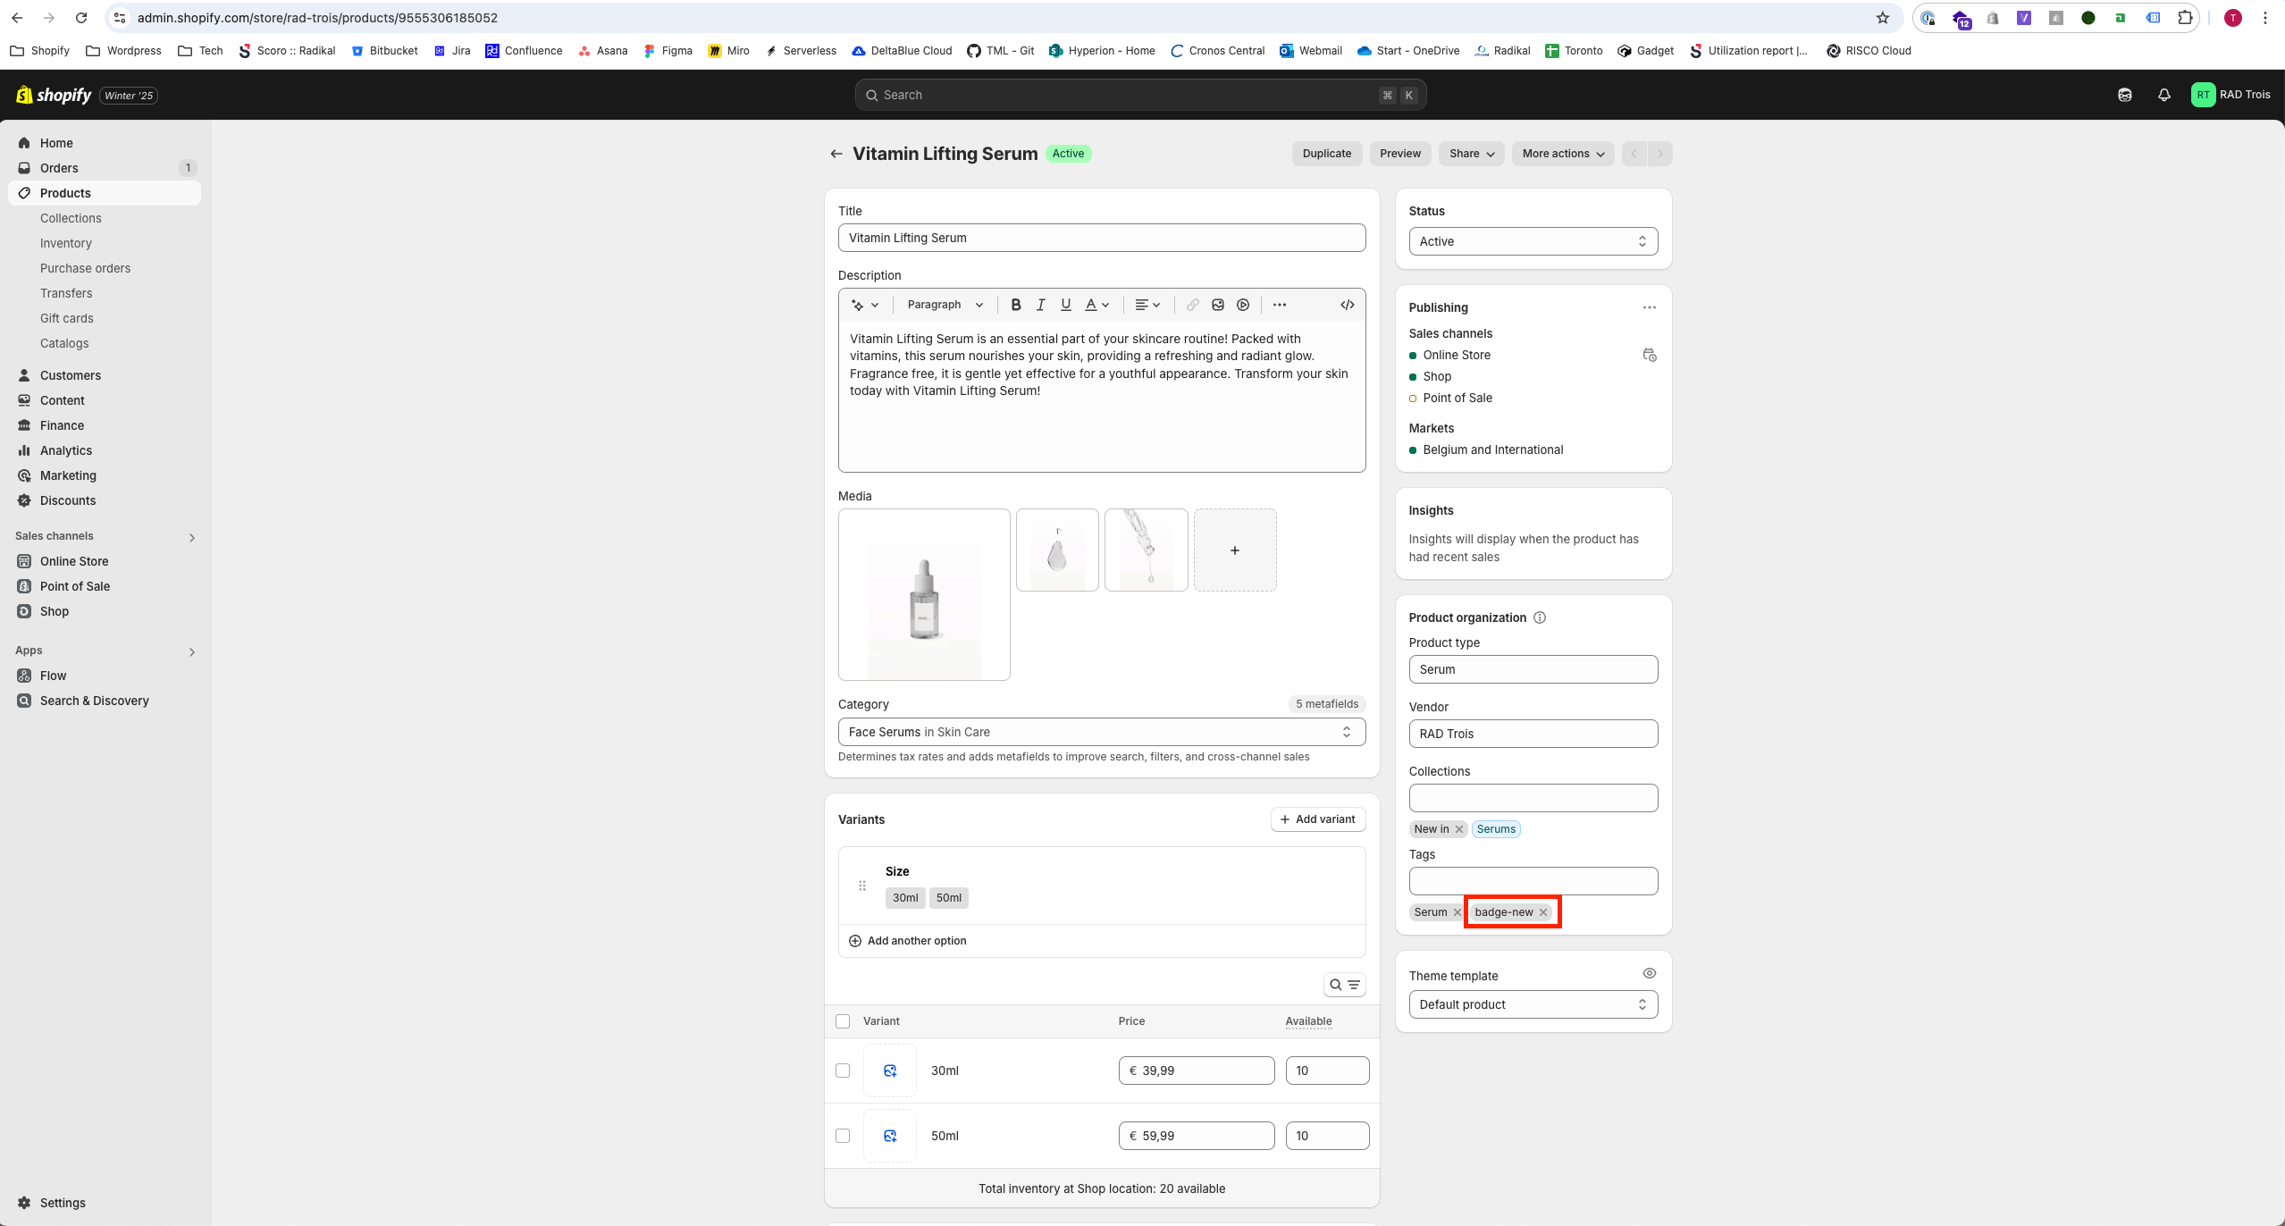Screen dimensions: 2285x1226
Task: Grab the Size option drag handle
Action: [x=861, y=886]
